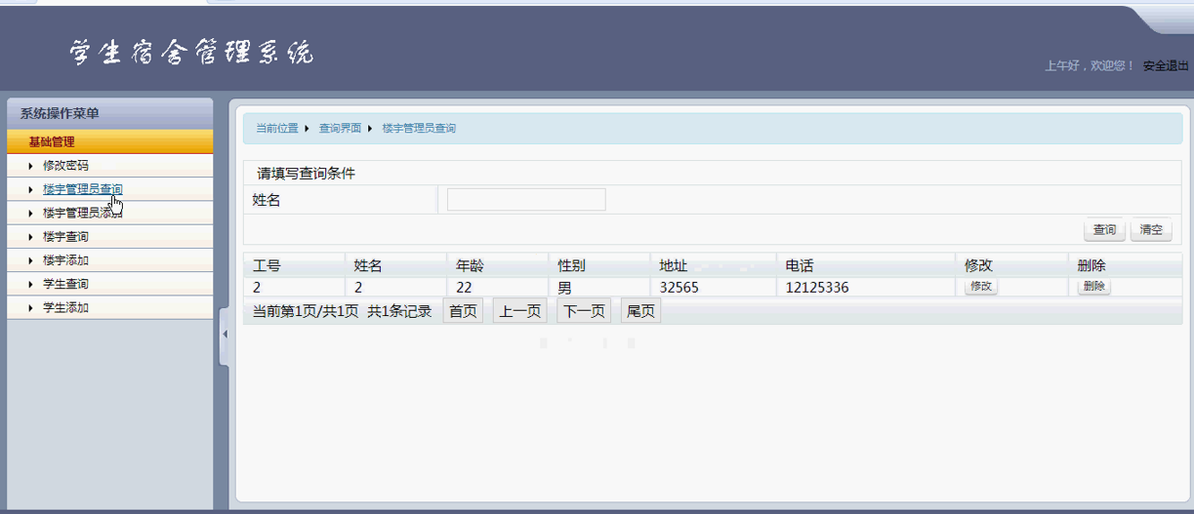Open 学生查询 in the sidebar

[65, 284]
